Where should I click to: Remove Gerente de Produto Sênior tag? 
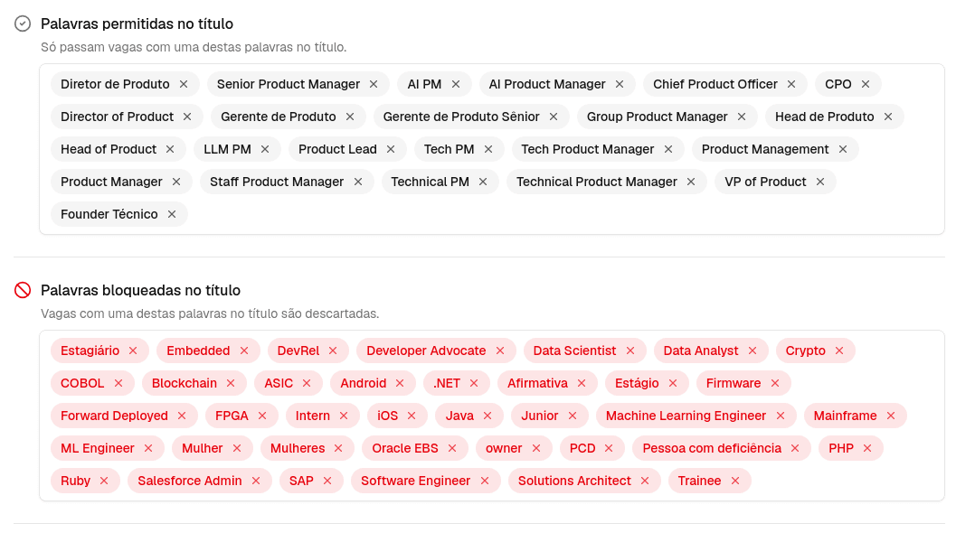pyautogui.click(x=554, y=117)
